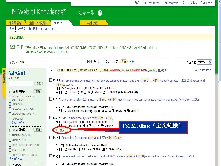This screenshot has width=221, height=166.
Task: Click the 更多选项 more options link
Action: 162,70
